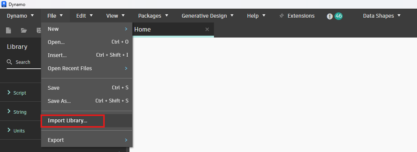Choose Save from the File menu
The width and height of the screenshot is (417, 152).
[x=87, y=88]
